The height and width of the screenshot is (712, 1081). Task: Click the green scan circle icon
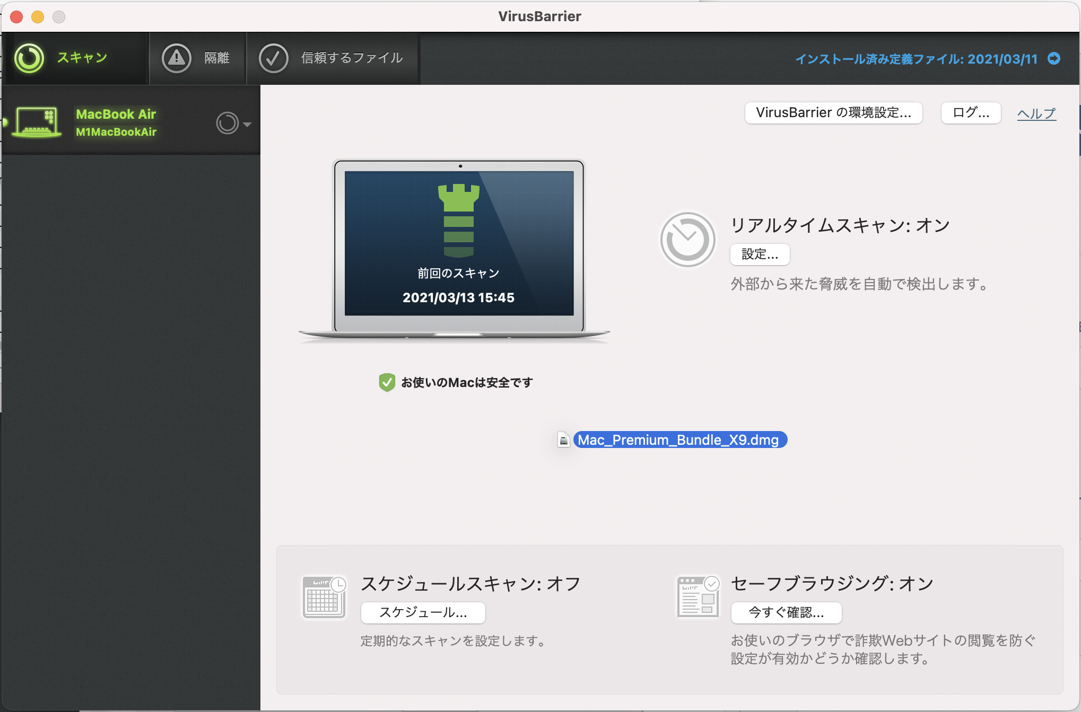pos(29,58)
